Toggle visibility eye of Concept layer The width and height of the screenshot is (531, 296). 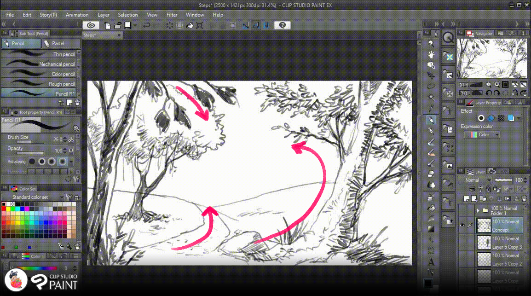click(462, 225)
